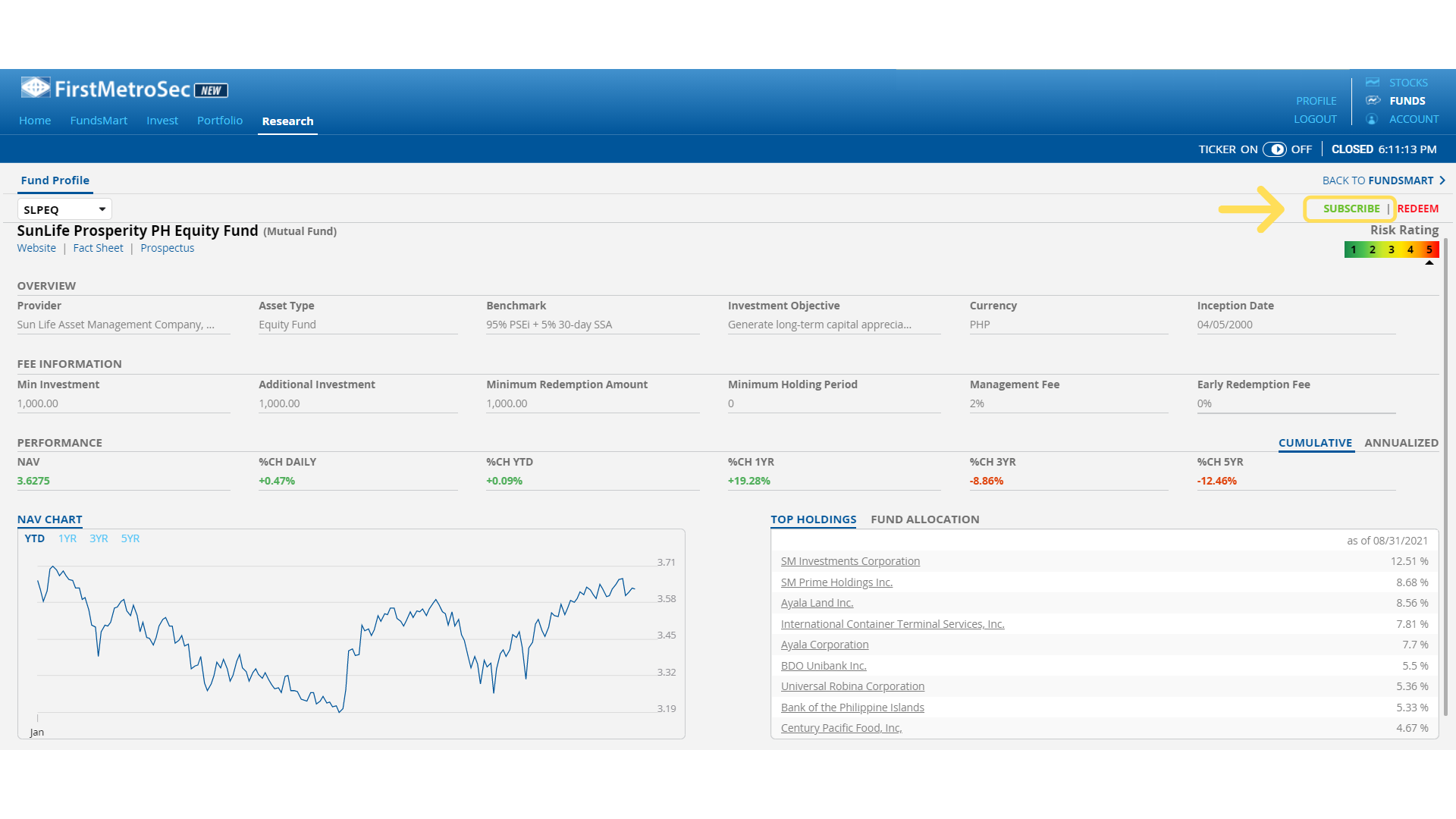This screenshot has width=1456, height=819.
Task: Open STOCKS section
Action: coord(1408,83)
